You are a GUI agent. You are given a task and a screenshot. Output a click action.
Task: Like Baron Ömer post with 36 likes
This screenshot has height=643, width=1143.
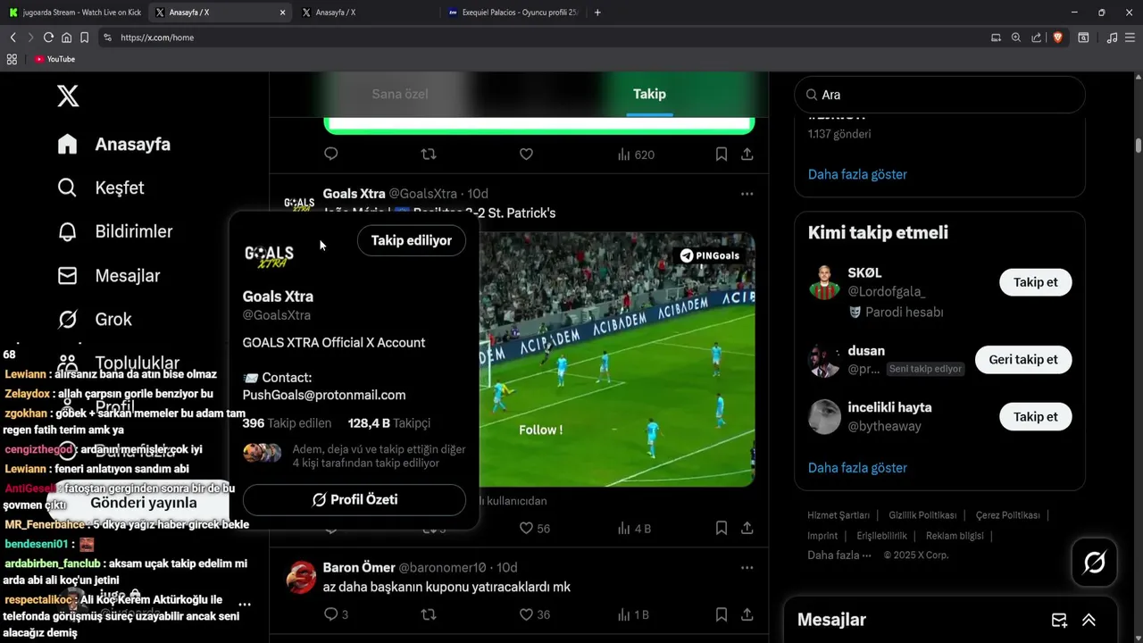coord(535,614)
